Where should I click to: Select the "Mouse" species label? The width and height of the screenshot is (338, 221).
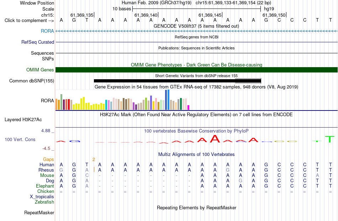point(47,176)
